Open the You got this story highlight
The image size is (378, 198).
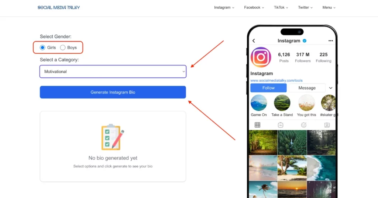click(x=306, y=103)
